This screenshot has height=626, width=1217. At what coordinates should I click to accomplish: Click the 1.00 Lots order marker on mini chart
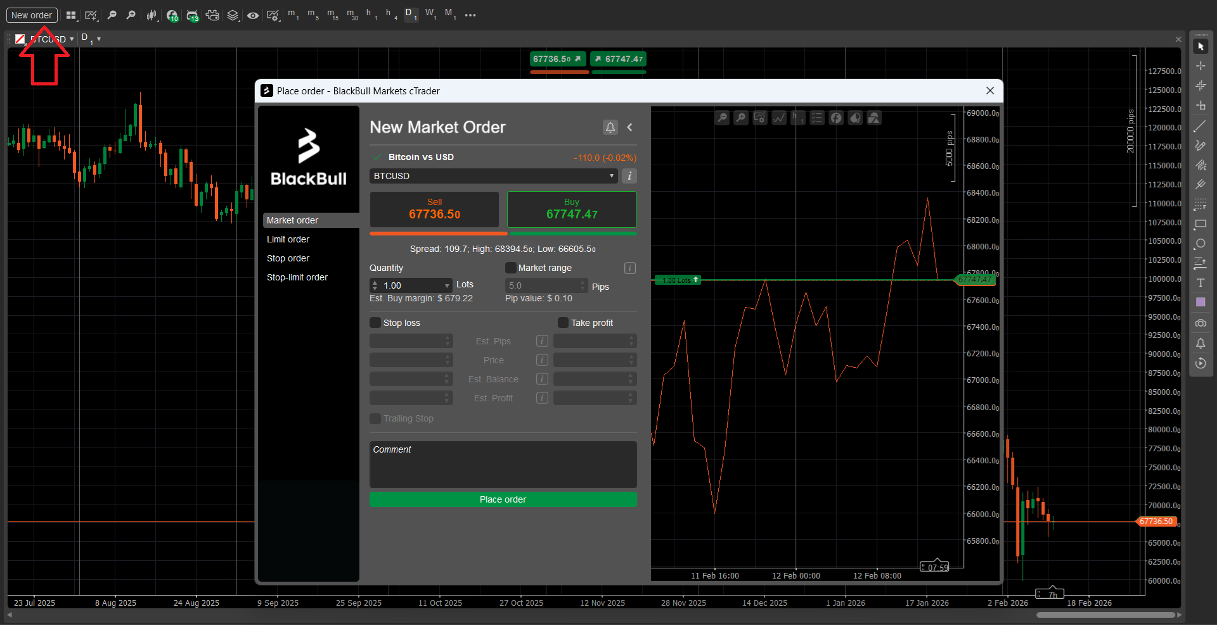coord(678,280)
